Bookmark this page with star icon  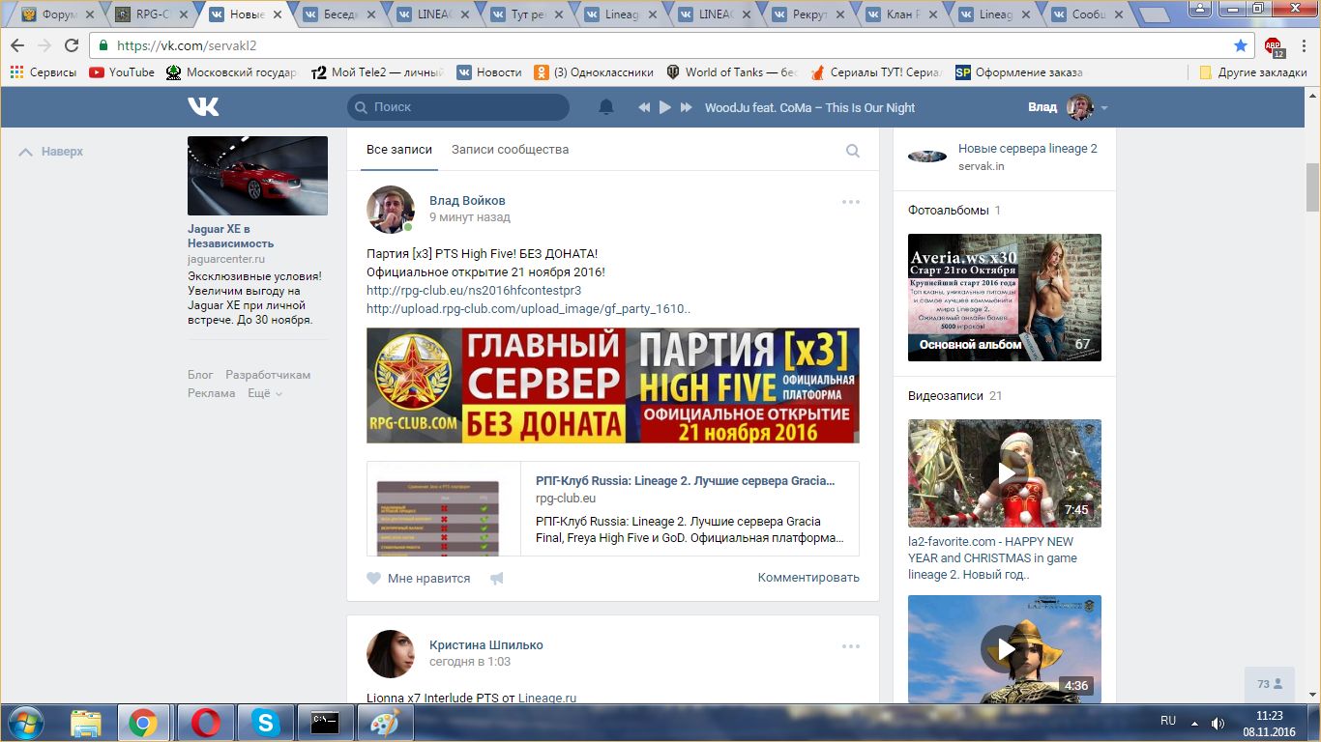pyautogui.click(x=1241, y=45)
